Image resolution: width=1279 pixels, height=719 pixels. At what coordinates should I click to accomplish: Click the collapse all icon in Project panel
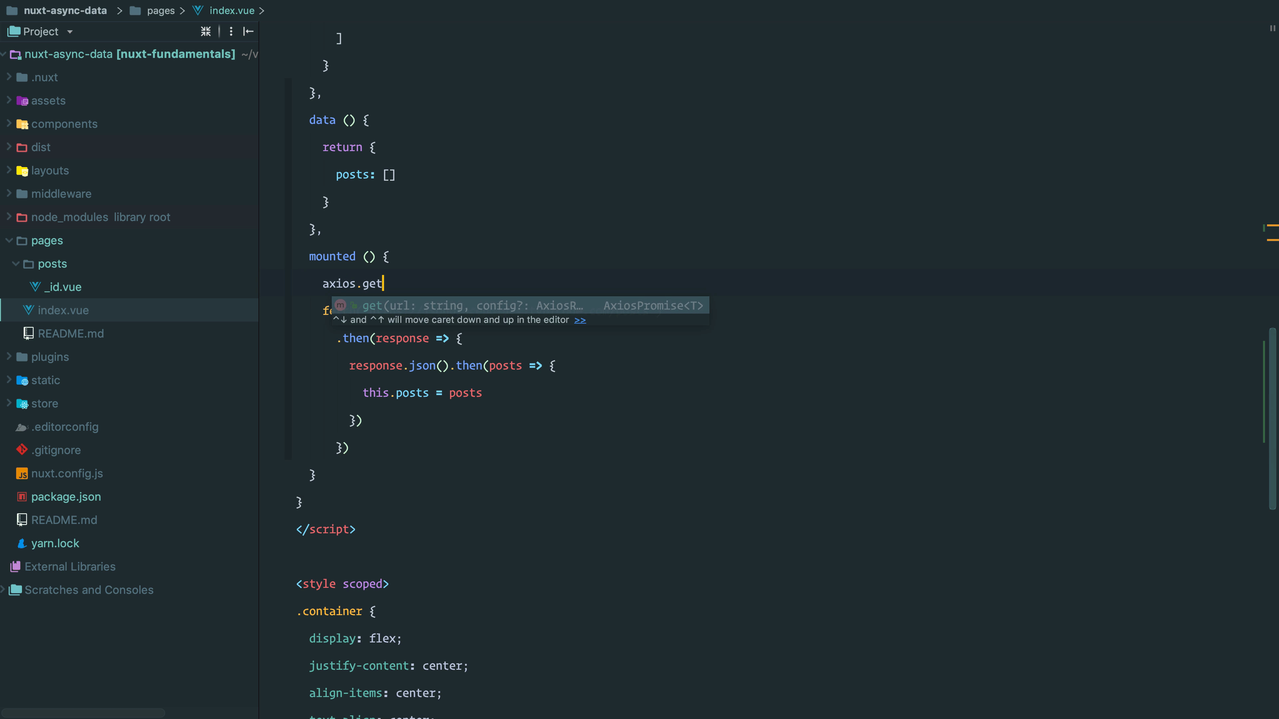click(206, 32)
